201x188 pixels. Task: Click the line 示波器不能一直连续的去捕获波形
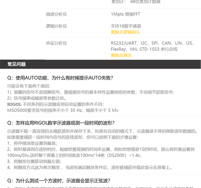click(103, 131)
